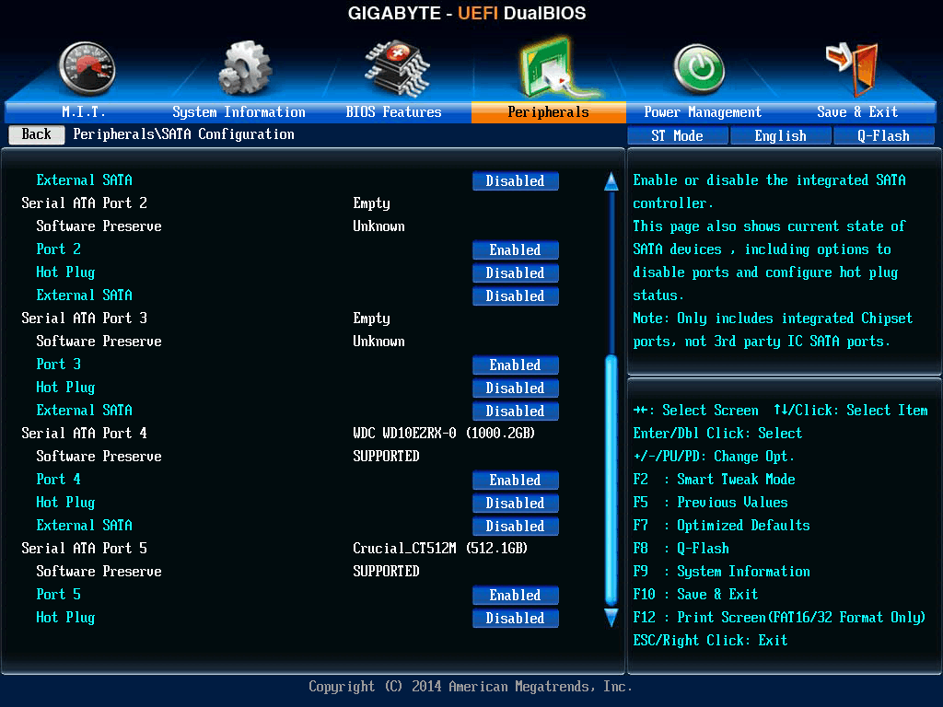Select the topmost External SATA label
943x707 pixels.
coord(84,180)
